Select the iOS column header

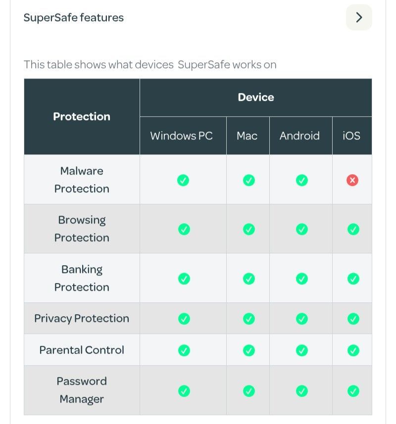click(x=351, y=136)
